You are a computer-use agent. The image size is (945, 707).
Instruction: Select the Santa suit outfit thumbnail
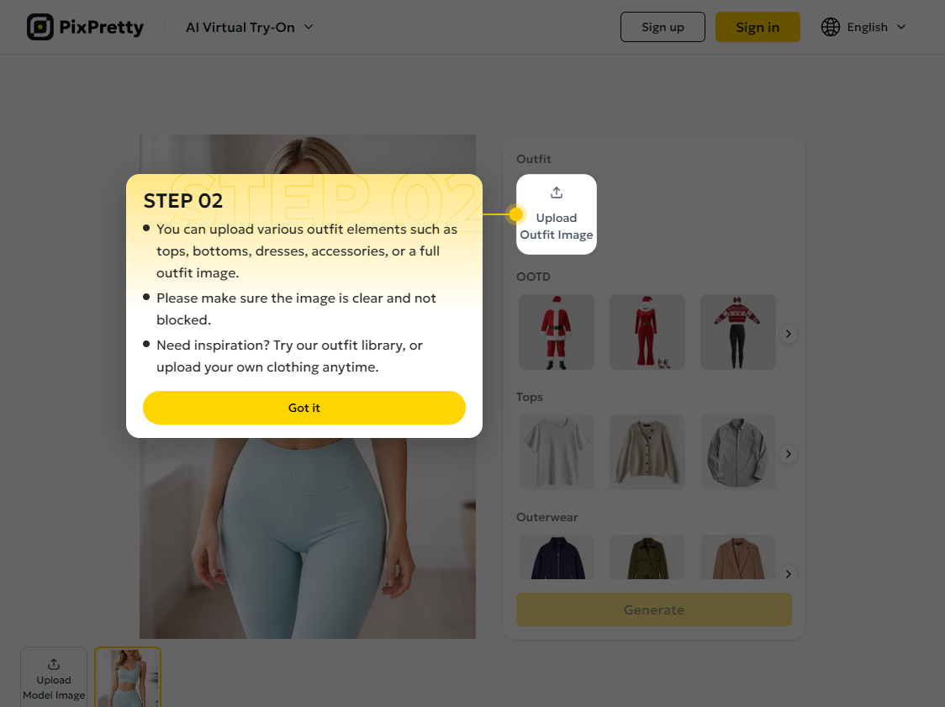click(557, 332)
